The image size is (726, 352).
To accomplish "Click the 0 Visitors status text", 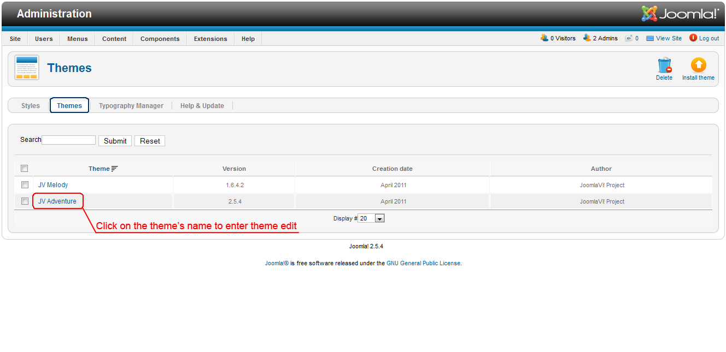I will [563, 38].
